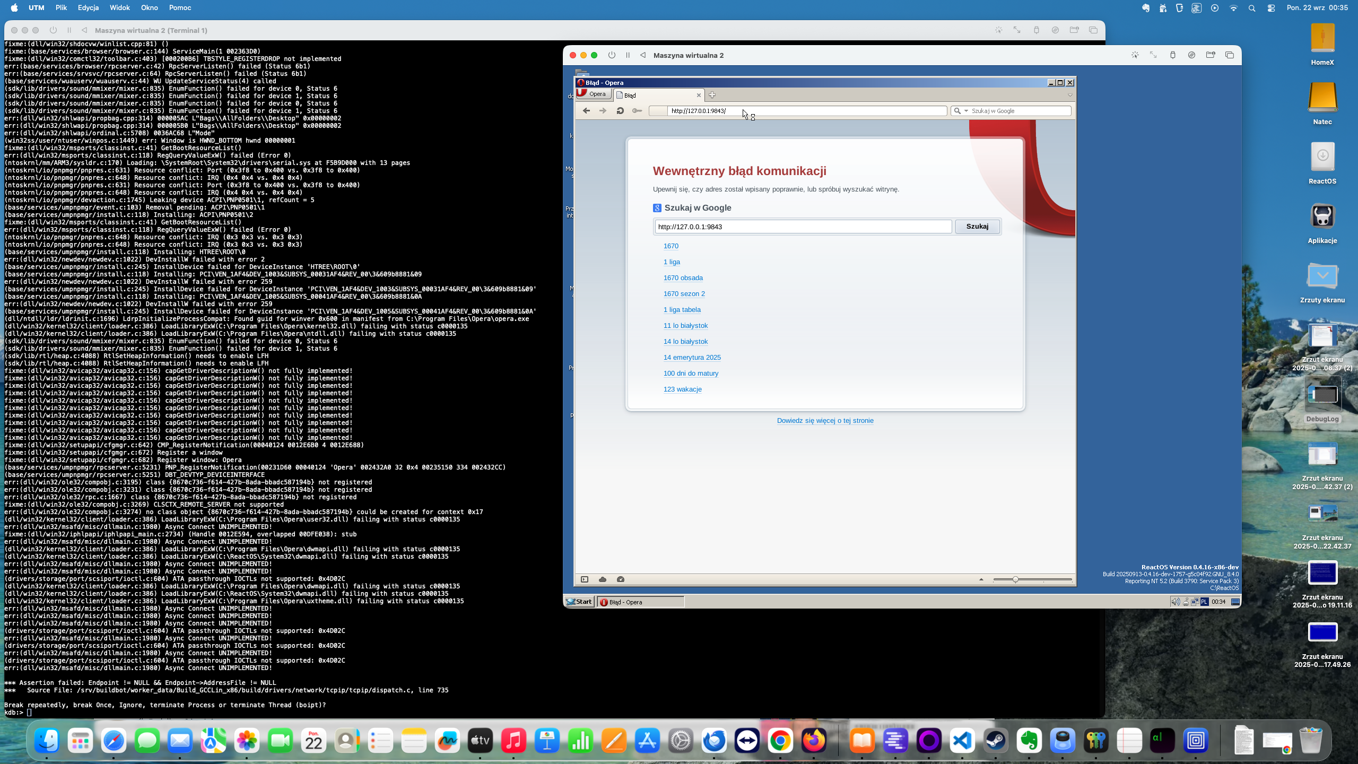
Task: Toggle the Opera Turbo speedometer icon
Action: click(621, 579)
